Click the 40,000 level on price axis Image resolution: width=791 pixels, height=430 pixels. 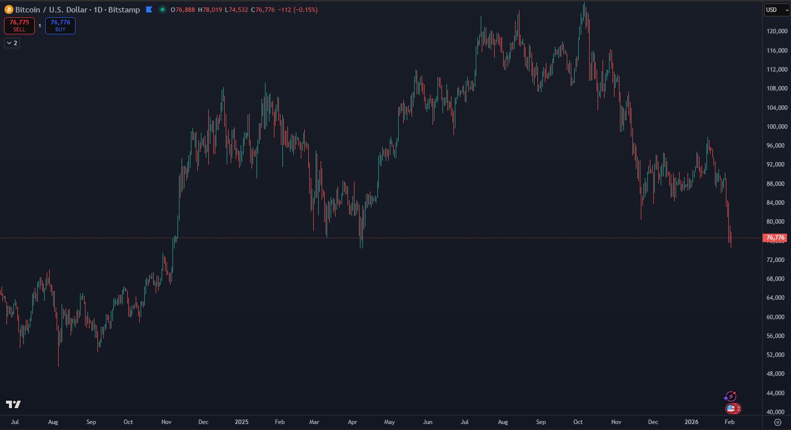[x=776, y=412]
